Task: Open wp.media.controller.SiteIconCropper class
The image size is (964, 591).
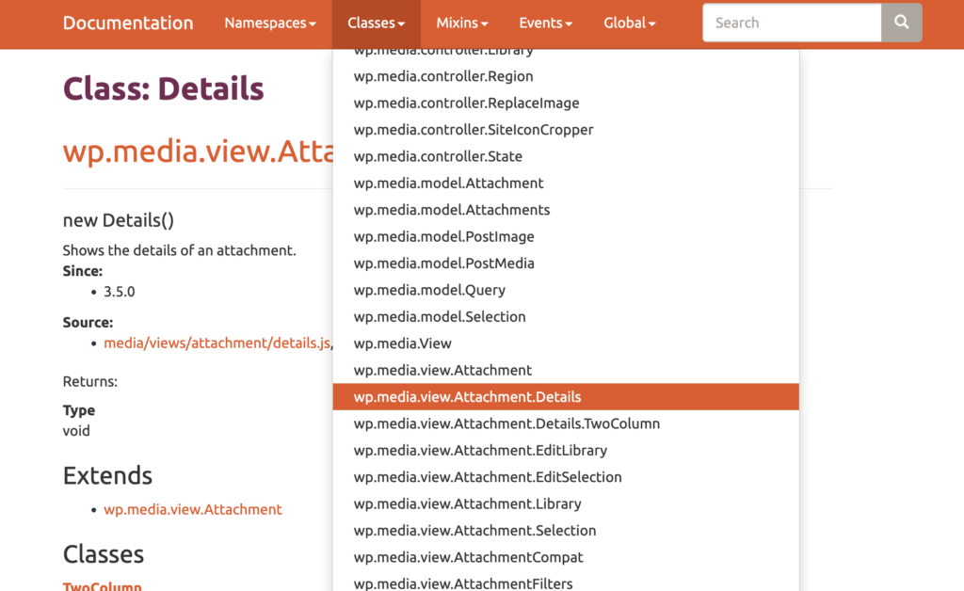Action: [x=474, y=130]
